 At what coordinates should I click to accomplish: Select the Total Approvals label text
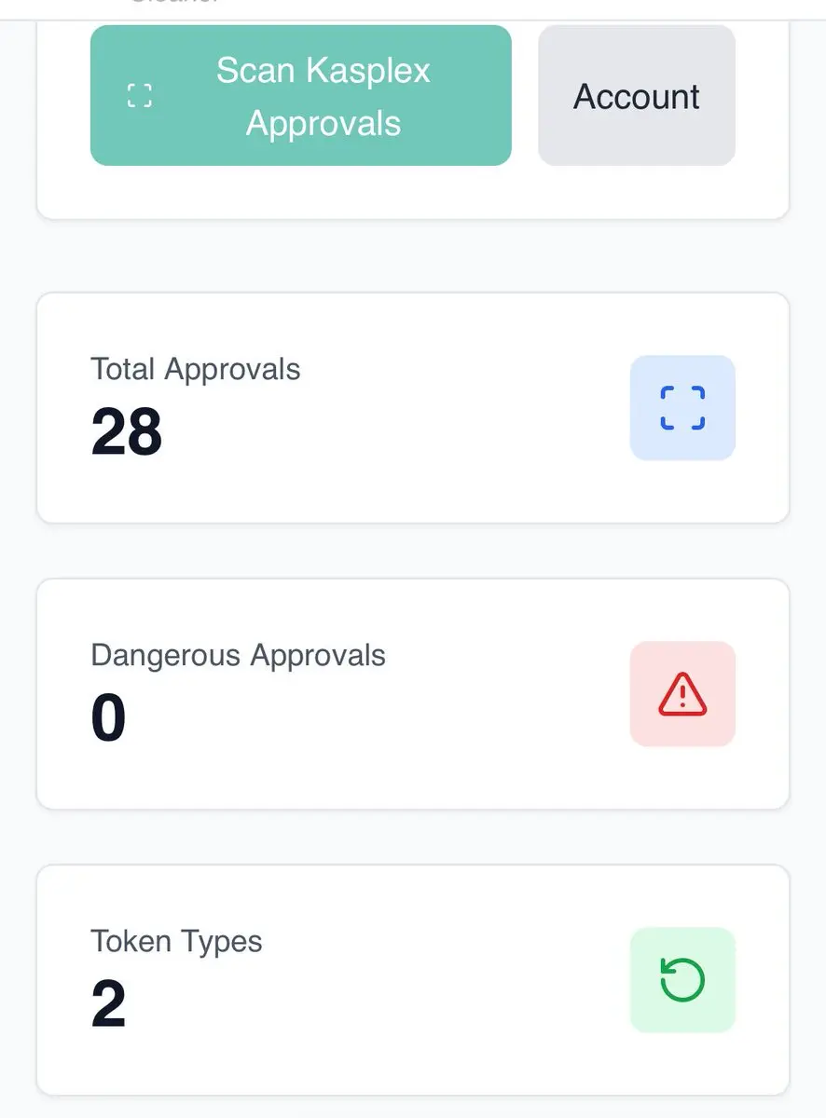[x=196, y=369]
